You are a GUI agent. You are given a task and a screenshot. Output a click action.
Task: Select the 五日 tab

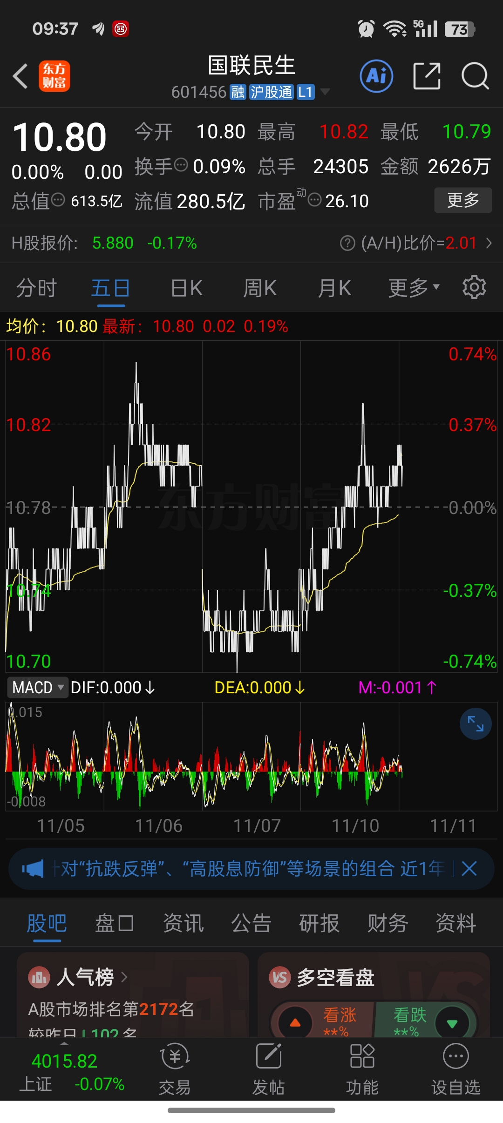point(111,288)
